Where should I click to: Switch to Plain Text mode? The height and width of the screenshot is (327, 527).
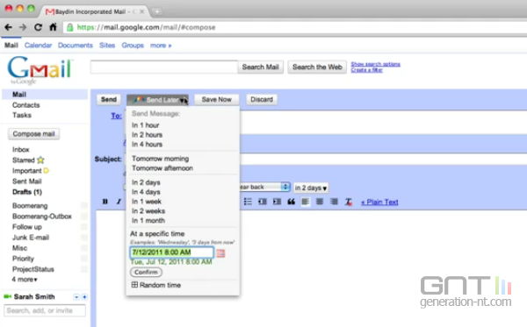379,202
